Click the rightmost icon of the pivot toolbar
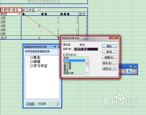Screen dimensions: 146x115 [x=134, y=71]
